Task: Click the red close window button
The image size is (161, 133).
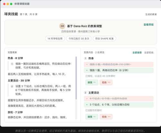Action: (4, 4)
